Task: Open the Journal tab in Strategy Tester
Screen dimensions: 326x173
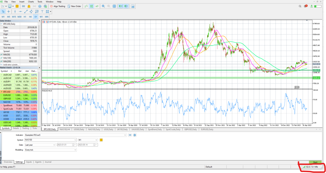Action: click(x=48, y=162)
